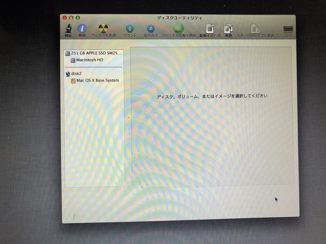This screenshot has height=244, width=326.
Task: Click the 検証 (Verify) toolbar icon
Action: point(68,29)
